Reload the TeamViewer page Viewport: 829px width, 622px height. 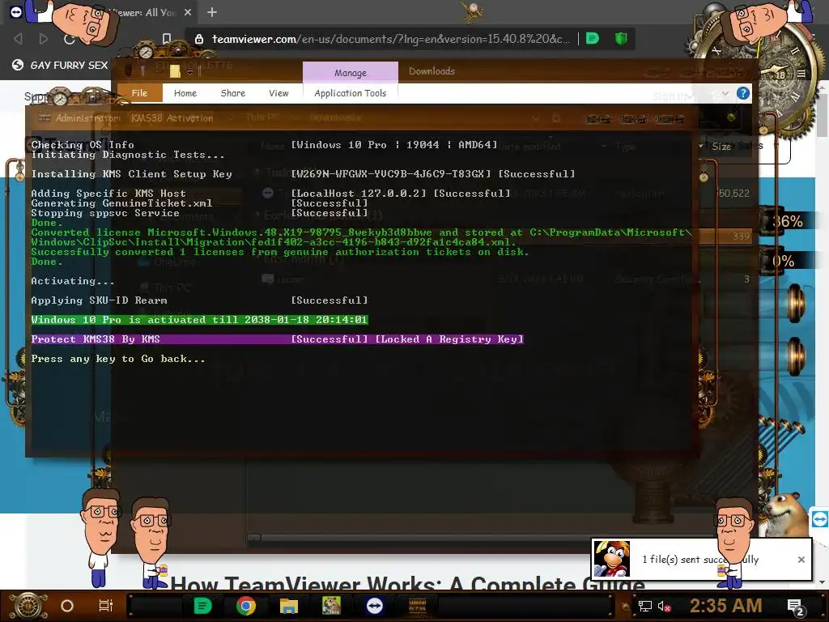coord(70,39)
